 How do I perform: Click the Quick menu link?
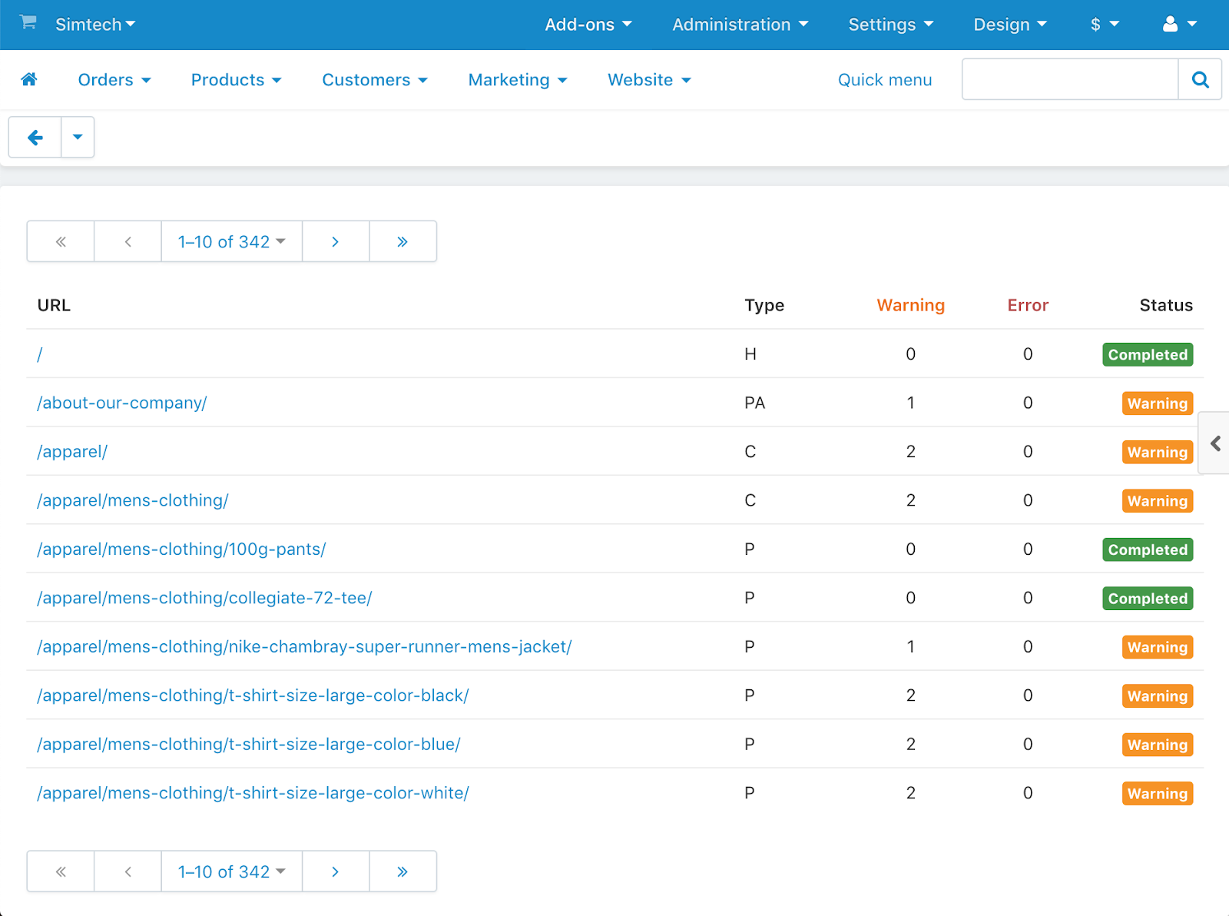click(x=885, y=80)
